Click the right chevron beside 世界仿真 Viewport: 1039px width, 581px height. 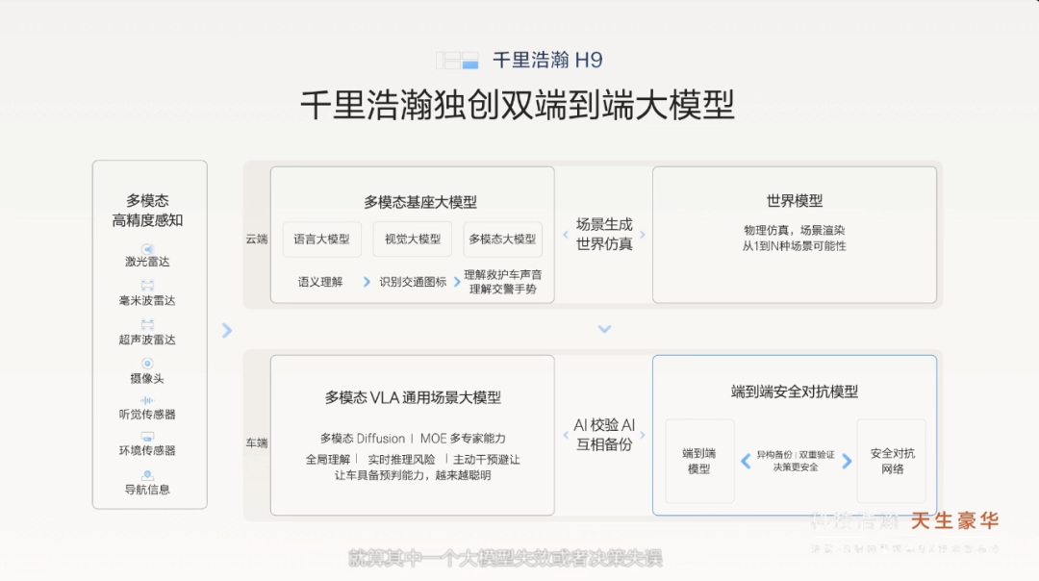click(x=642, y=235)
